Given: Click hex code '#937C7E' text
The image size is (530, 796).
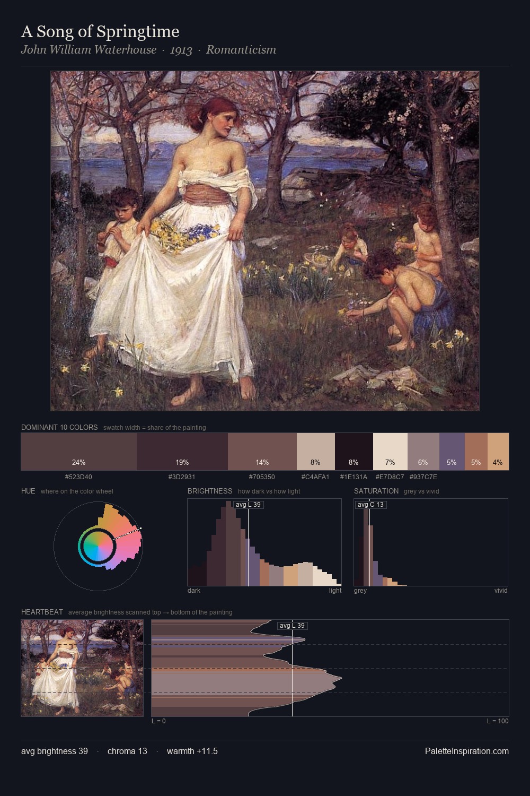Looking at the screenshot, I should [x=423, y=477].
